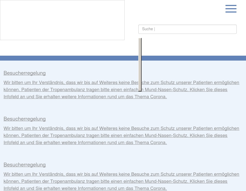Click 'Mund-Nasen-Schutz' in the second notice

(166, 136)
